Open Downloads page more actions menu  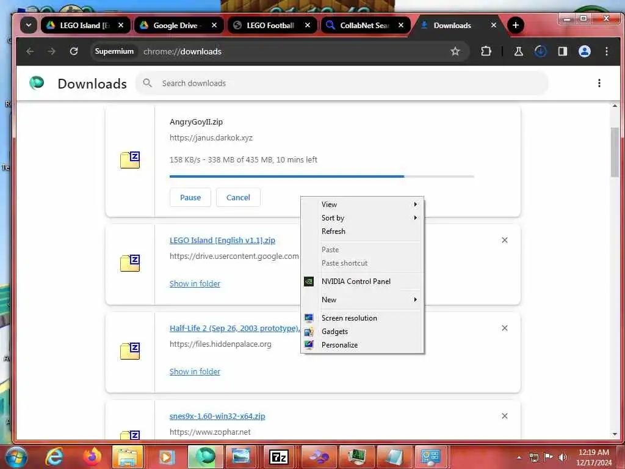click(599, 83)
